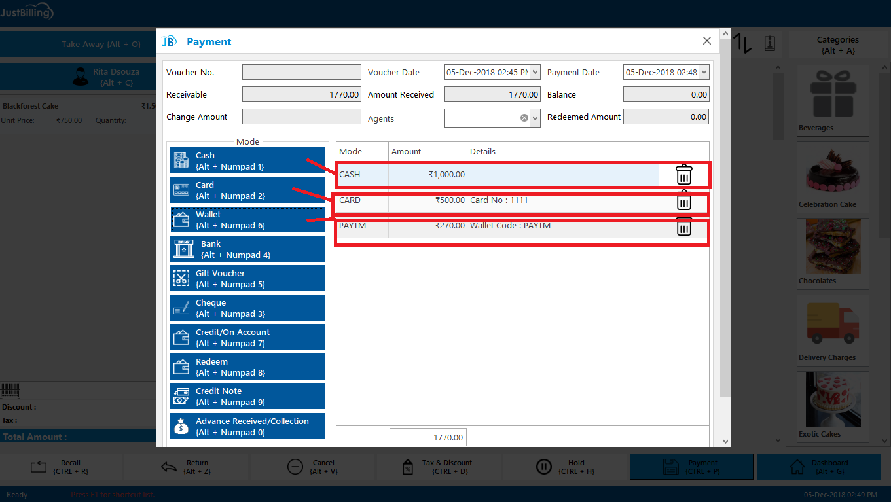Click the Bank building icon
The image size is (891, 502).
pyautogui.click(x=184, y=249)
